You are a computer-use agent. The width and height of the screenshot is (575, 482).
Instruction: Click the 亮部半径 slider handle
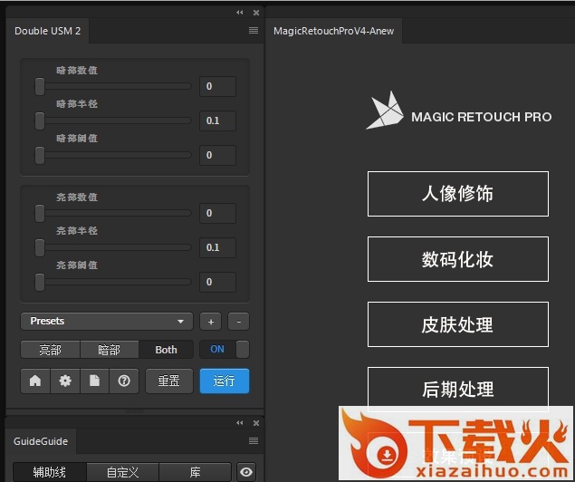pos(40,247)
